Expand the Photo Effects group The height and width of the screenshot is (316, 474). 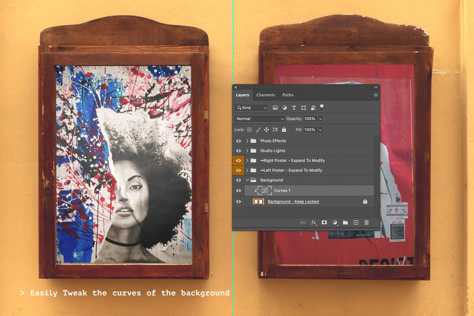pyautogui.click(x=247, y=141)
